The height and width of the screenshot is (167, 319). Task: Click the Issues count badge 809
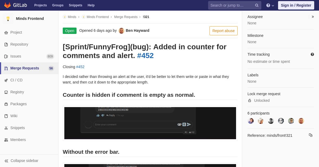click(x=50, y=56)
